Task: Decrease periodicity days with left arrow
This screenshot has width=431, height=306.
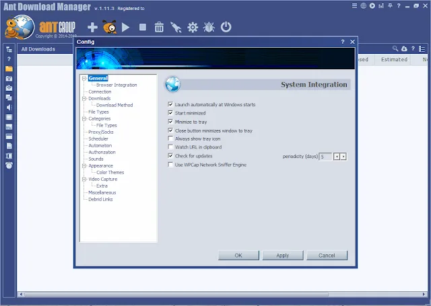Action: 337,157
